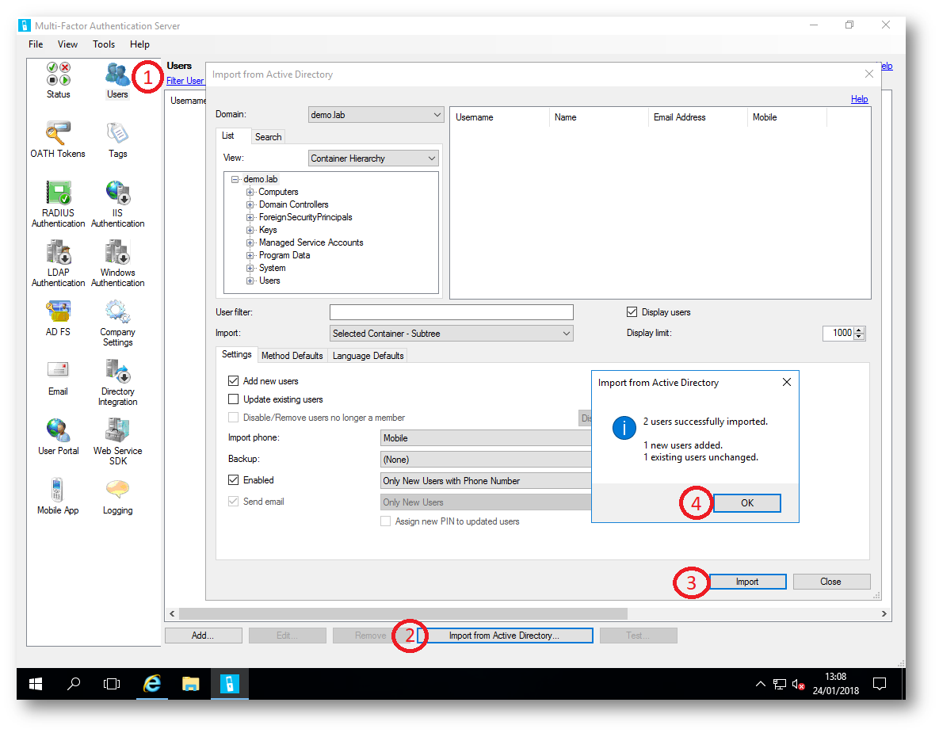Click into the User filter field
Viewport: 939px width, 733px height.
click(x=452, y=312)
